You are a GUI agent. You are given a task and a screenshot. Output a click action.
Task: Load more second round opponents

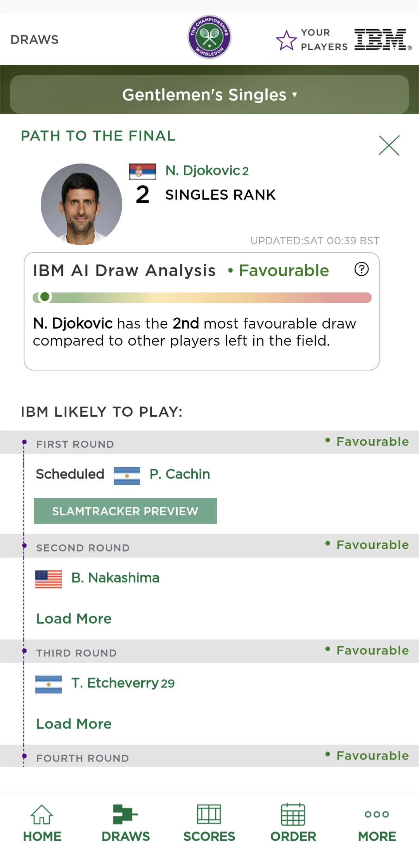[x=74, y=619]
